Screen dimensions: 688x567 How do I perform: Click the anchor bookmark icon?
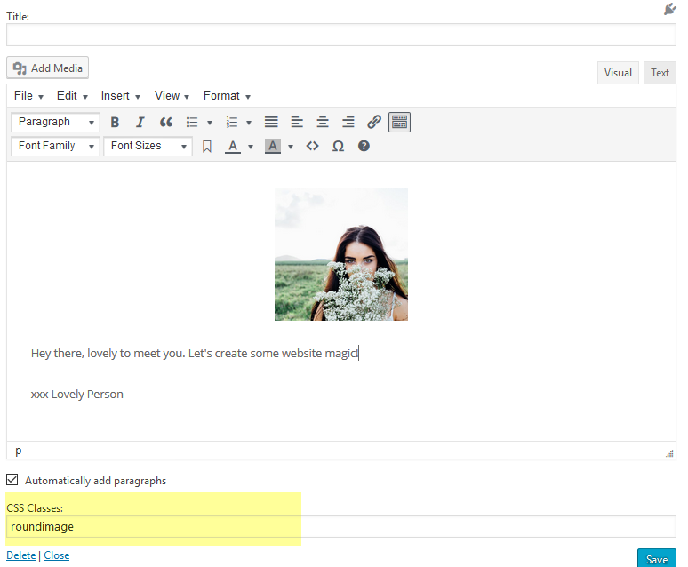[x=207, y=146]
